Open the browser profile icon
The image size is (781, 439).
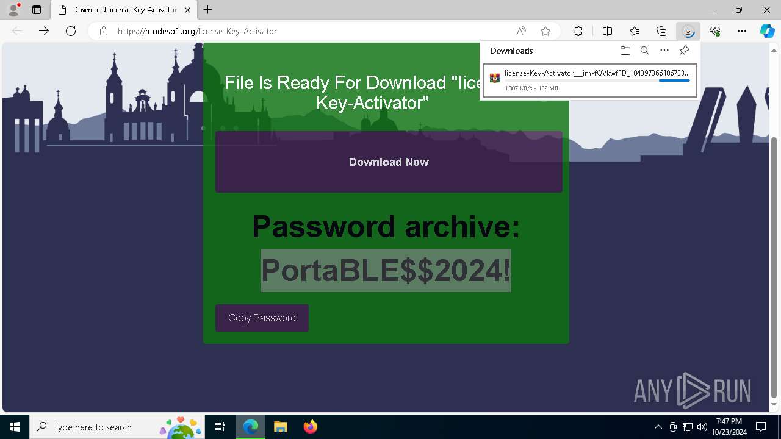(13, 10)
